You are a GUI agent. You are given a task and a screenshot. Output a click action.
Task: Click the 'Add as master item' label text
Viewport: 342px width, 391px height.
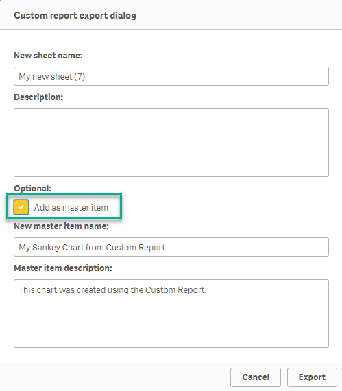(x=71, y=207)
